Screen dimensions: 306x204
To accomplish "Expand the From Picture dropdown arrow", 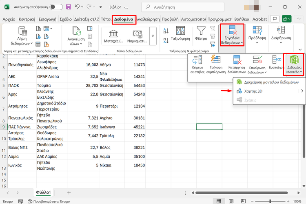I will 51,29.
